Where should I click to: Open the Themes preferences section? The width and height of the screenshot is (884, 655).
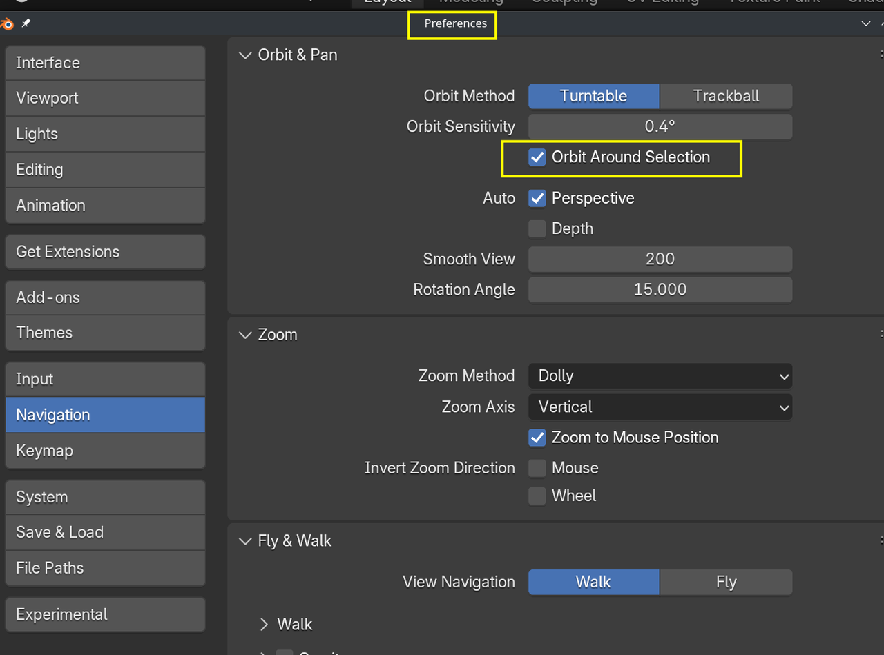[x=105, y=333]
